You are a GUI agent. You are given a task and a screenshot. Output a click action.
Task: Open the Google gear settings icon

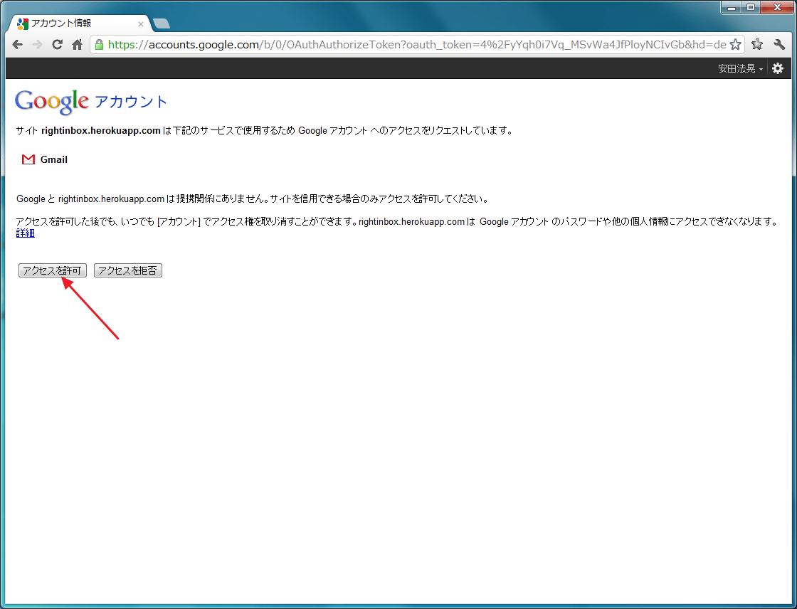[778, 68]
